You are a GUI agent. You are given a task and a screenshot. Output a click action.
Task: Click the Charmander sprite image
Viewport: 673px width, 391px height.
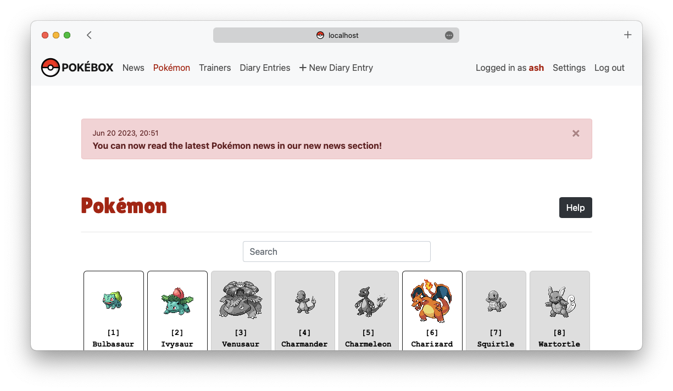coord(305,301)
